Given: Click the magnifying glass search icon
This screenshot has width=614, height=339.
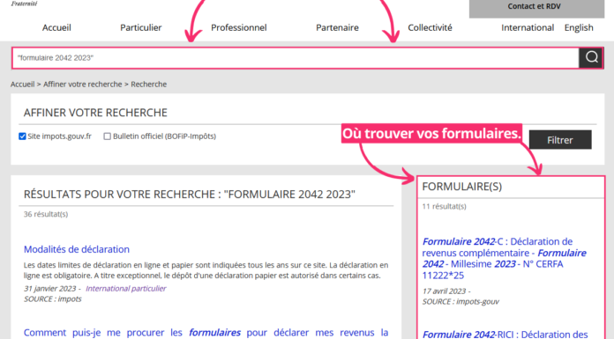Looking at the screenshot, I should 591,58.
